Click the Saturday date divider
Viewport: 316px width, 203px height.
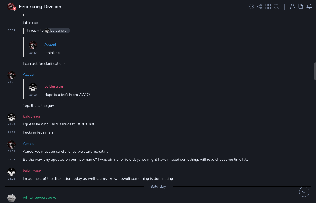pyautogui.click(x=158, y=187)
